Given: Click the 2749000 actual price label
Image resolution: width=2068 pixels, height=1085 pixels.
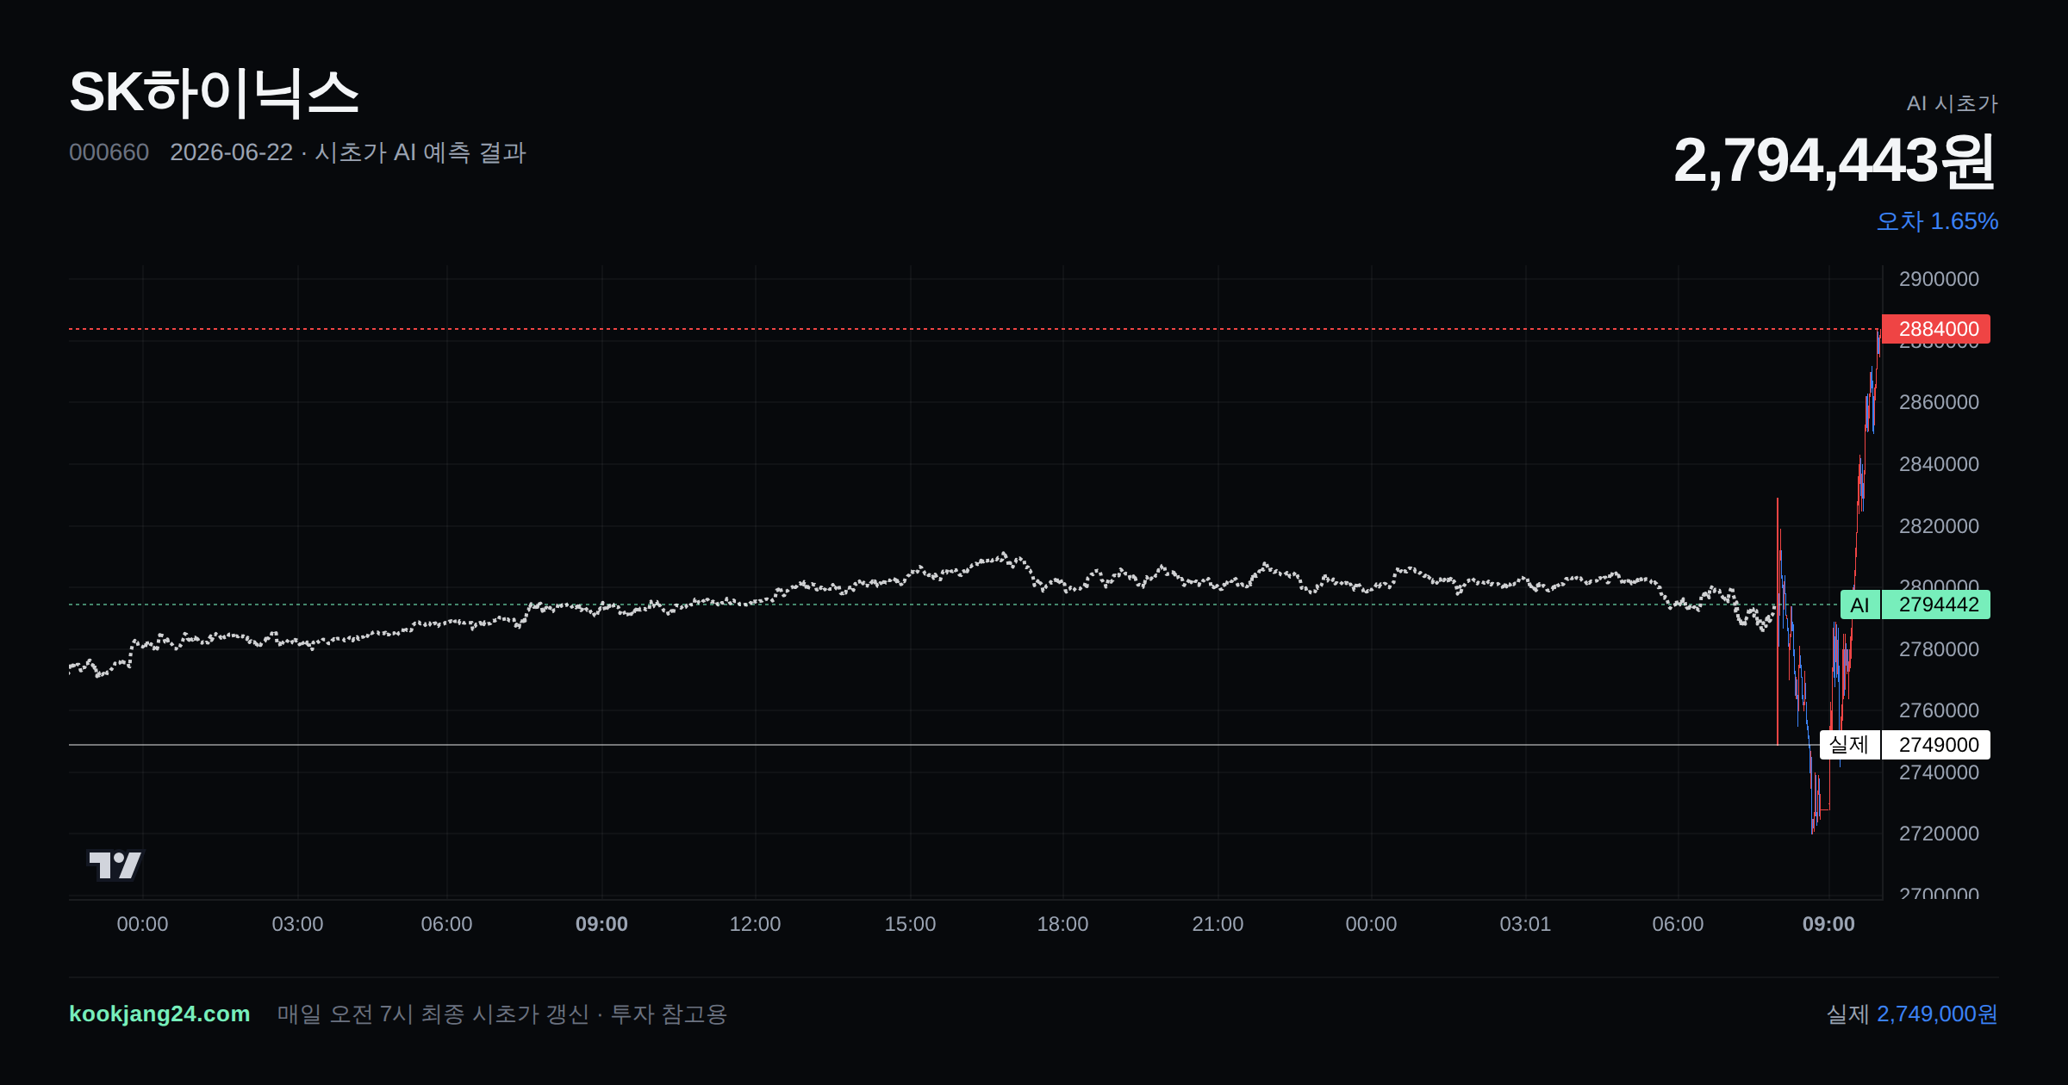Looking at the screenshot, I should tap(1935, 745).
